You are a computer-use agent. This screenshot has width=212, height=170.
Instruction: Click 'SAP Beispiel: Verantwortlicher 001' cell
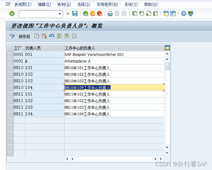point(114,54)
